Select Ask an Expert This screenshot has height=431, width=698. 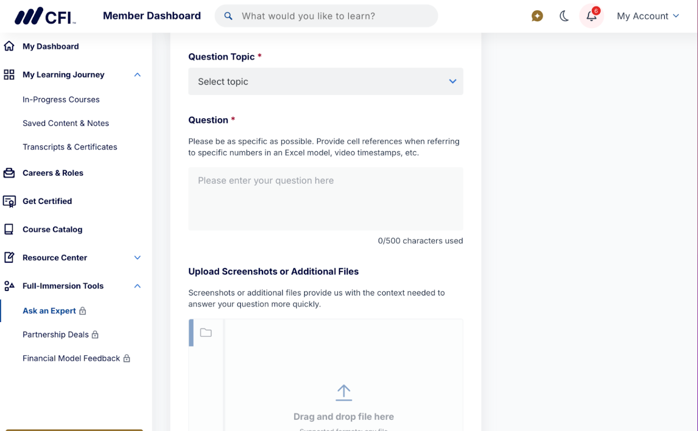click(49, 311)
